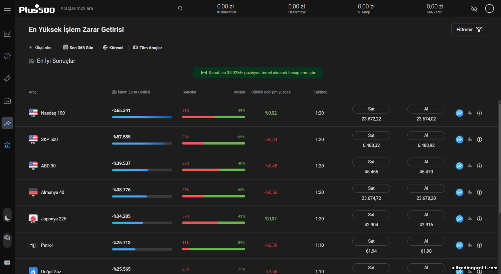Toggle hide balance eye icon
This screenshot has width=501, height=274.
click(474, 9)
